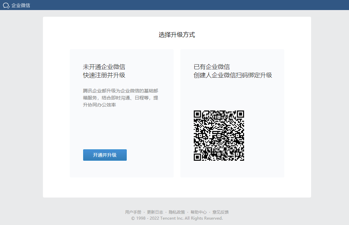Open the 用户手册 footer link
349x225 pixels.
click(x=133, y=212)
